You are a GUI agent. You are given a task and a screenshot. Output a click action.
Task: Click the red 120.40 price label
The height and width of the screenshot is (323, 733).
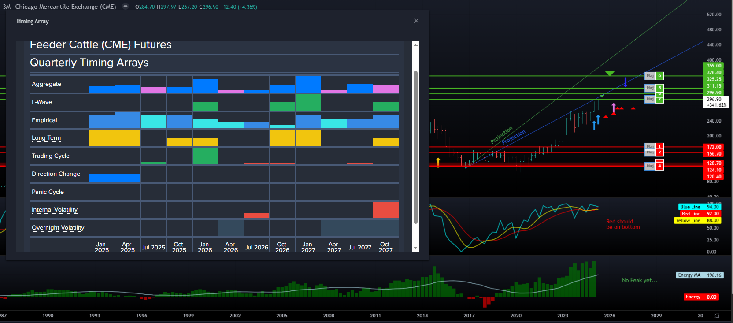(x=714, y=177)
